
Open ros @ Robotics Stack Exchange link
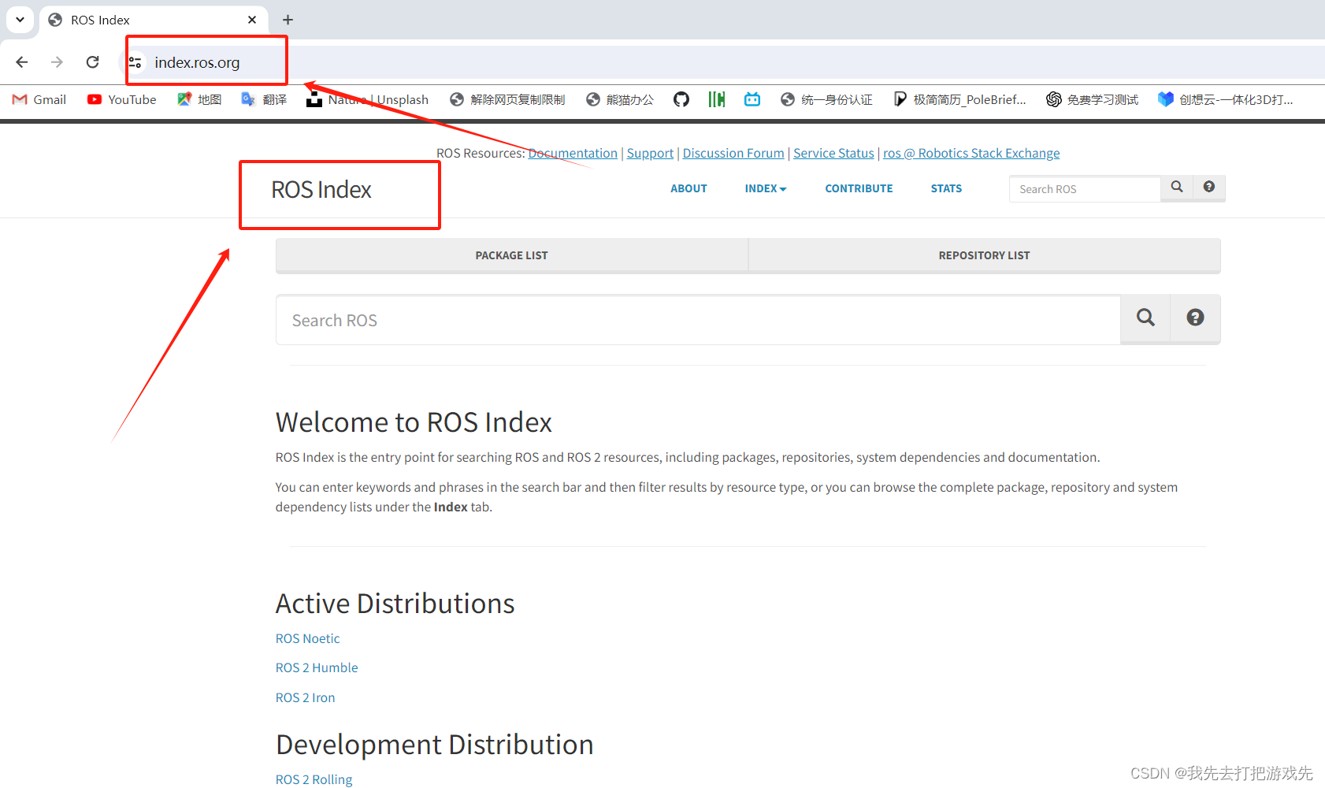(x=971, y=153)
